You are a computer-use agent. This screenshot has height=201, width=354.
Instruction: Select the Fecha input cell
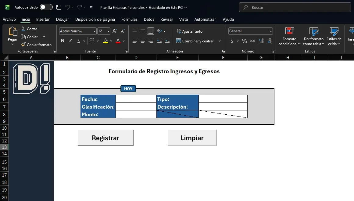(x=136, y=99)
